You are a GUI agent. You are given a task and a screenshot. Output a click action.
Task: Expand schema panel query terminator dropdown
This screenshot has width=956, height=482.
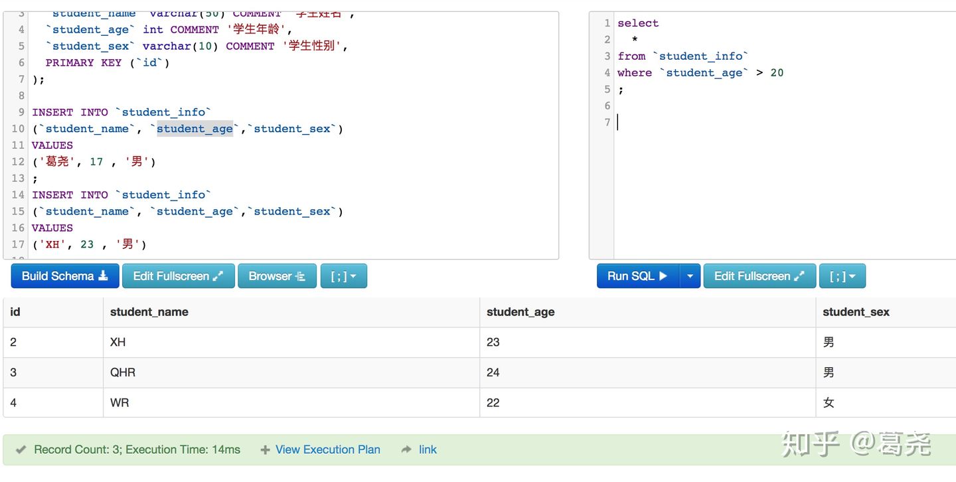(343, 276)
